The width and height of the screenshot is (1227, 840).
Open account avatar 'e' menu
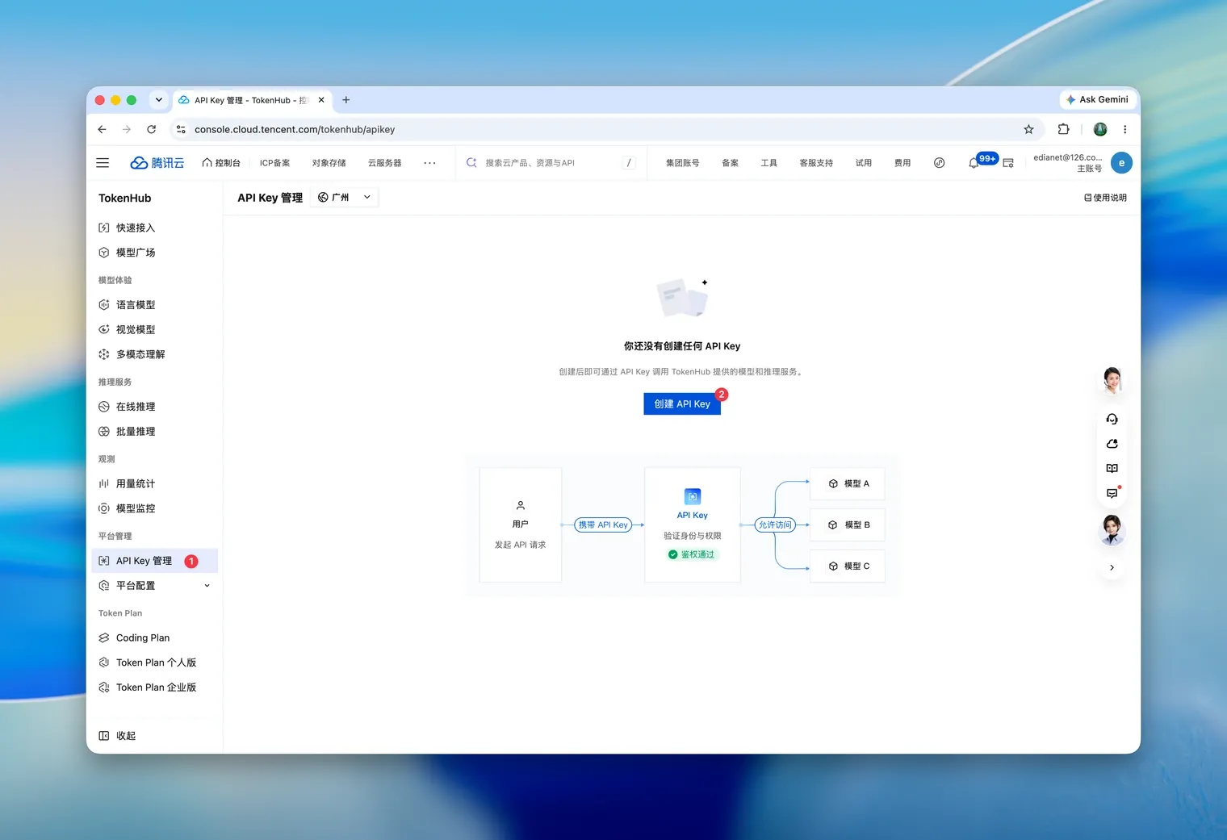coord(1121,163)
